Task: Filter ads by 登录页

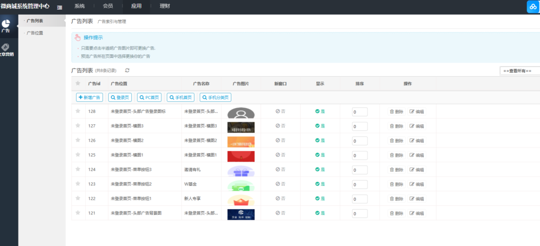Action: click(x=120, y=97)
